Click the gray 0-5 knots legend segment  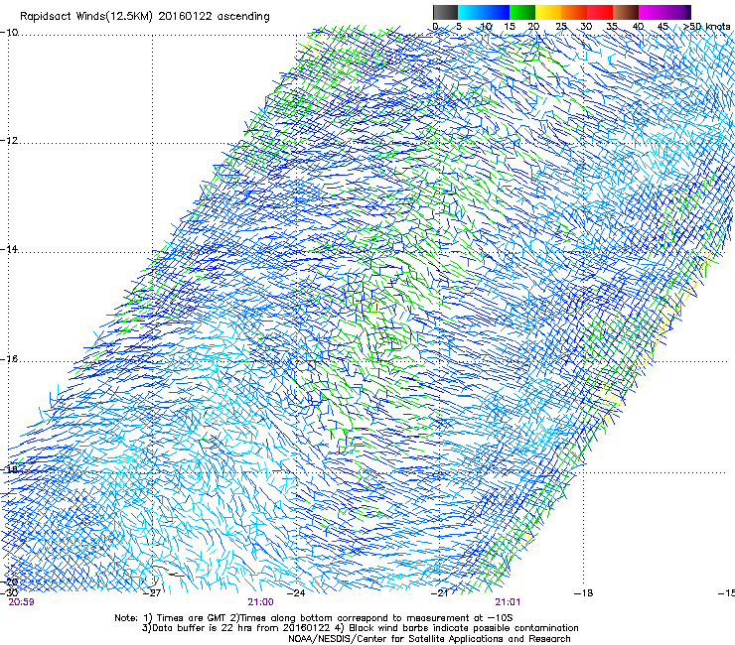pyautogui.click(x=445, y=12)
